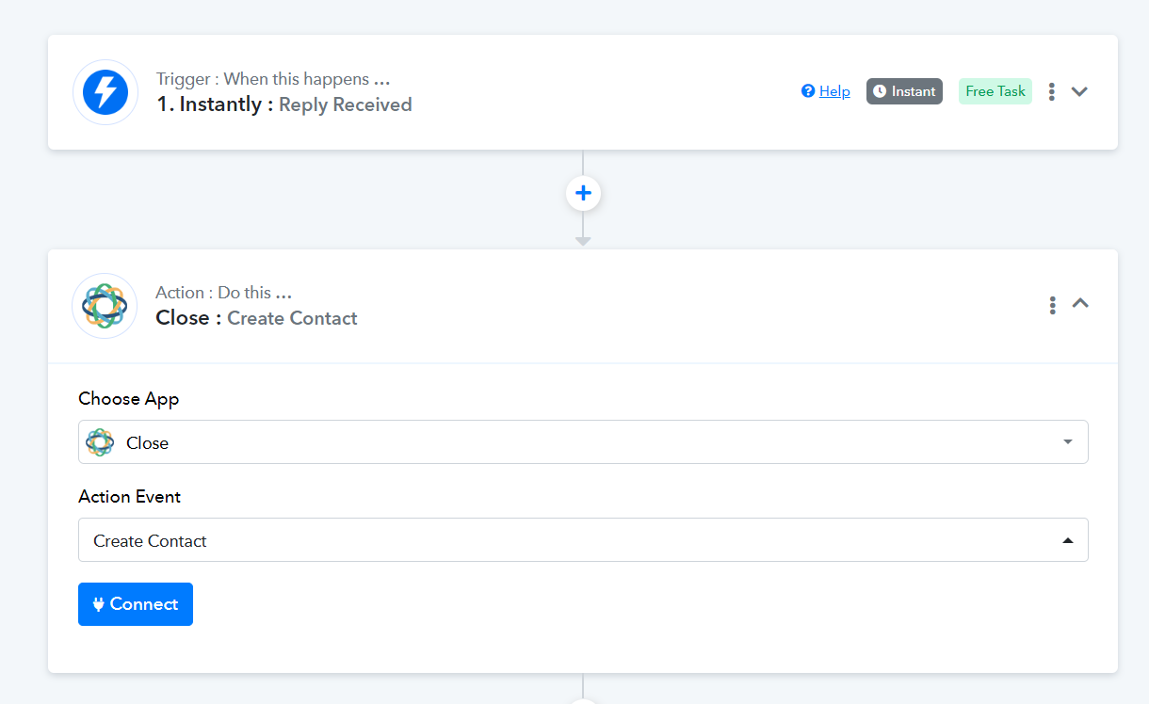Click the text Trigger : When this happens
The width and height of the screenshot is (1149, 704).
pyautogui.click(x=273, y=79)
